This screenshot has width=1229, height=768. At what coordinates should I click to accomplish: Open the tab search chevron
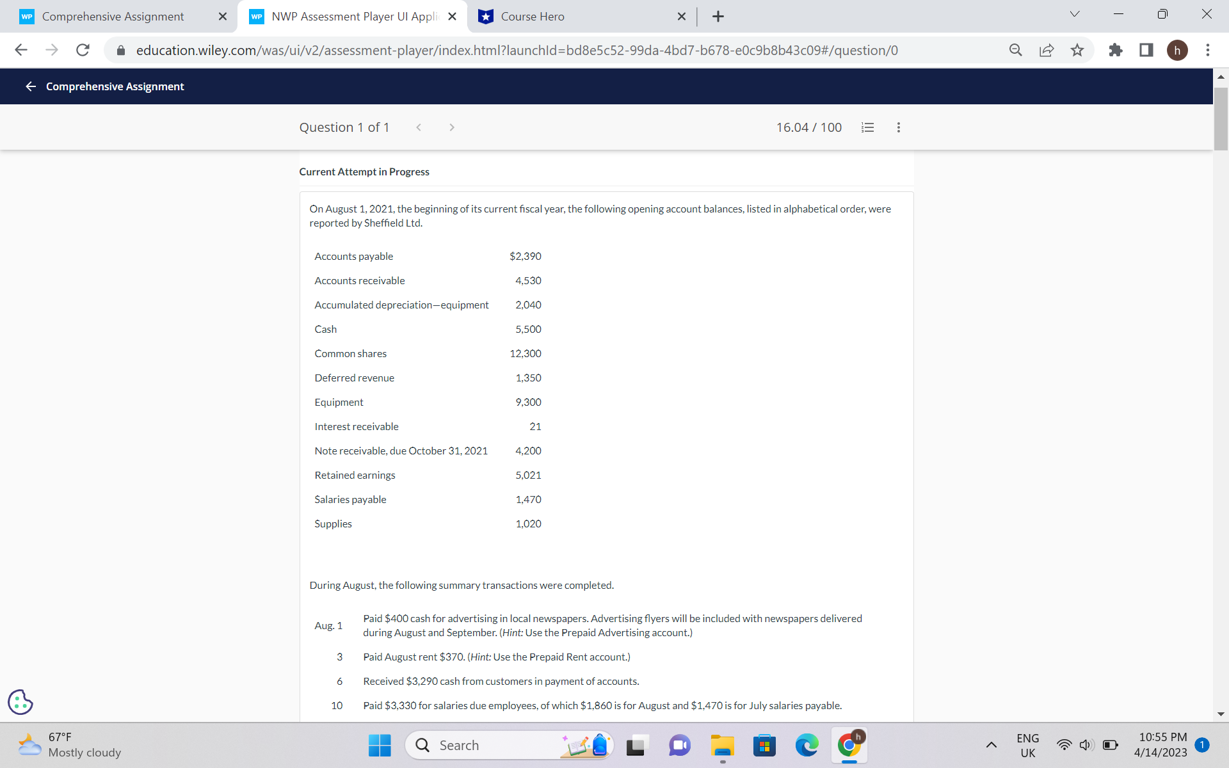point(1073,13)
